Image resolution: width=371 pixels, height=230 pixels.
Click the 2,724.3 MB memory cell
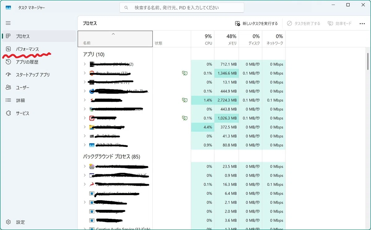[x=226, y=100]
